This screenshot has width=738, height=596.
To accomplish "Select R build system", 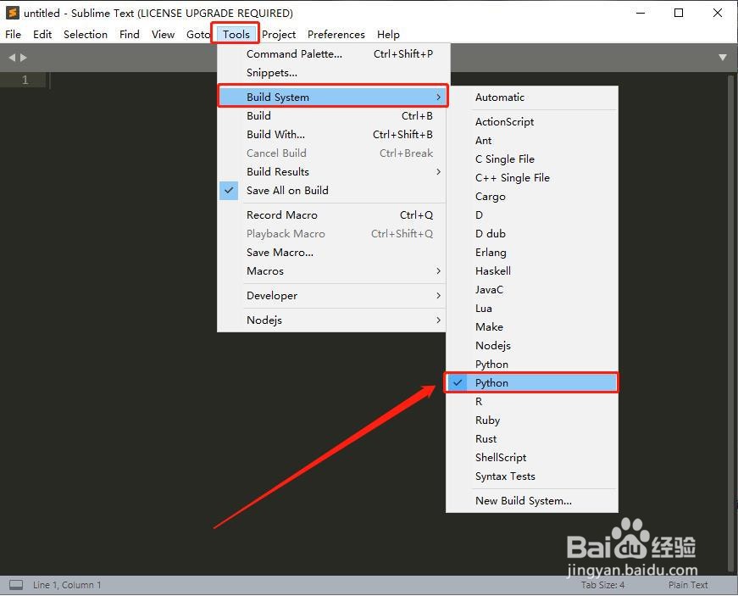I will (532, 402).
